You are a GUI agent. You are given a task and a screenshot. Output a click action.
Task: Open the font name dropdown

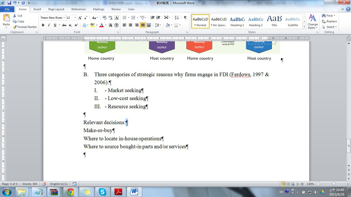[x=64, y=18]
